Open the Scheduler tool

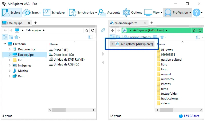coord(54,13)
